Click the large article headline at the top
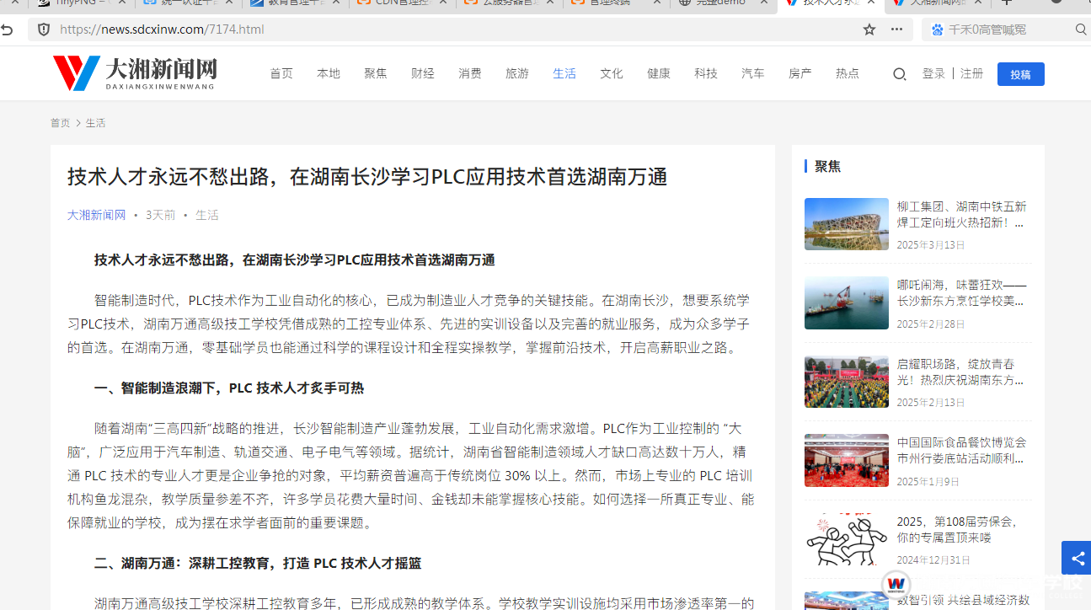 (367, 177)
